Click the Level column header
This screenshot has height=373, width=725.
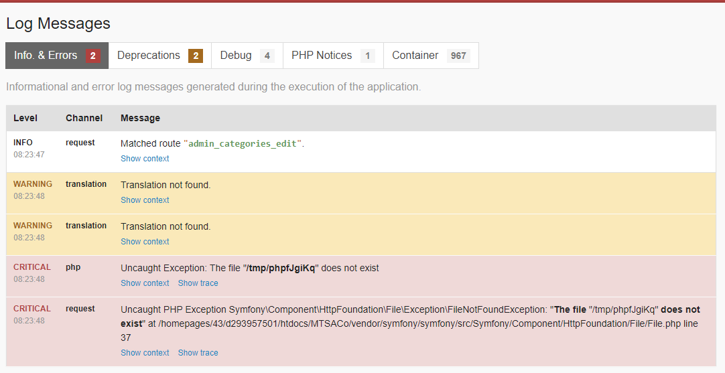pos(25,118)
